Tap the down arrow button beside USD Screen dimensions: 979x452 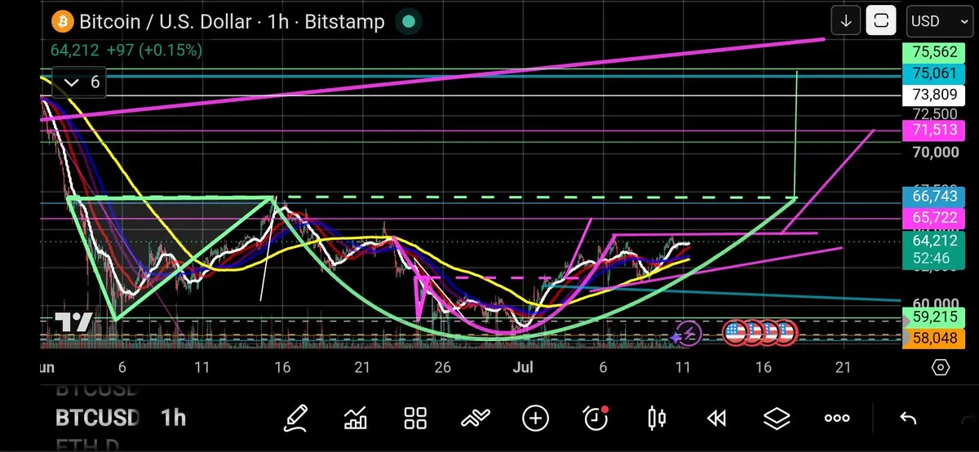point(846,21)
